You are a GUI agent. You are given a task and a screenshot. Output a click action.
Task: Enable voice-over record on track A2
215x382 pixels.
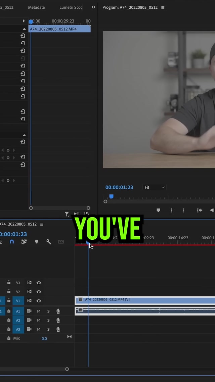pos(58,320)
